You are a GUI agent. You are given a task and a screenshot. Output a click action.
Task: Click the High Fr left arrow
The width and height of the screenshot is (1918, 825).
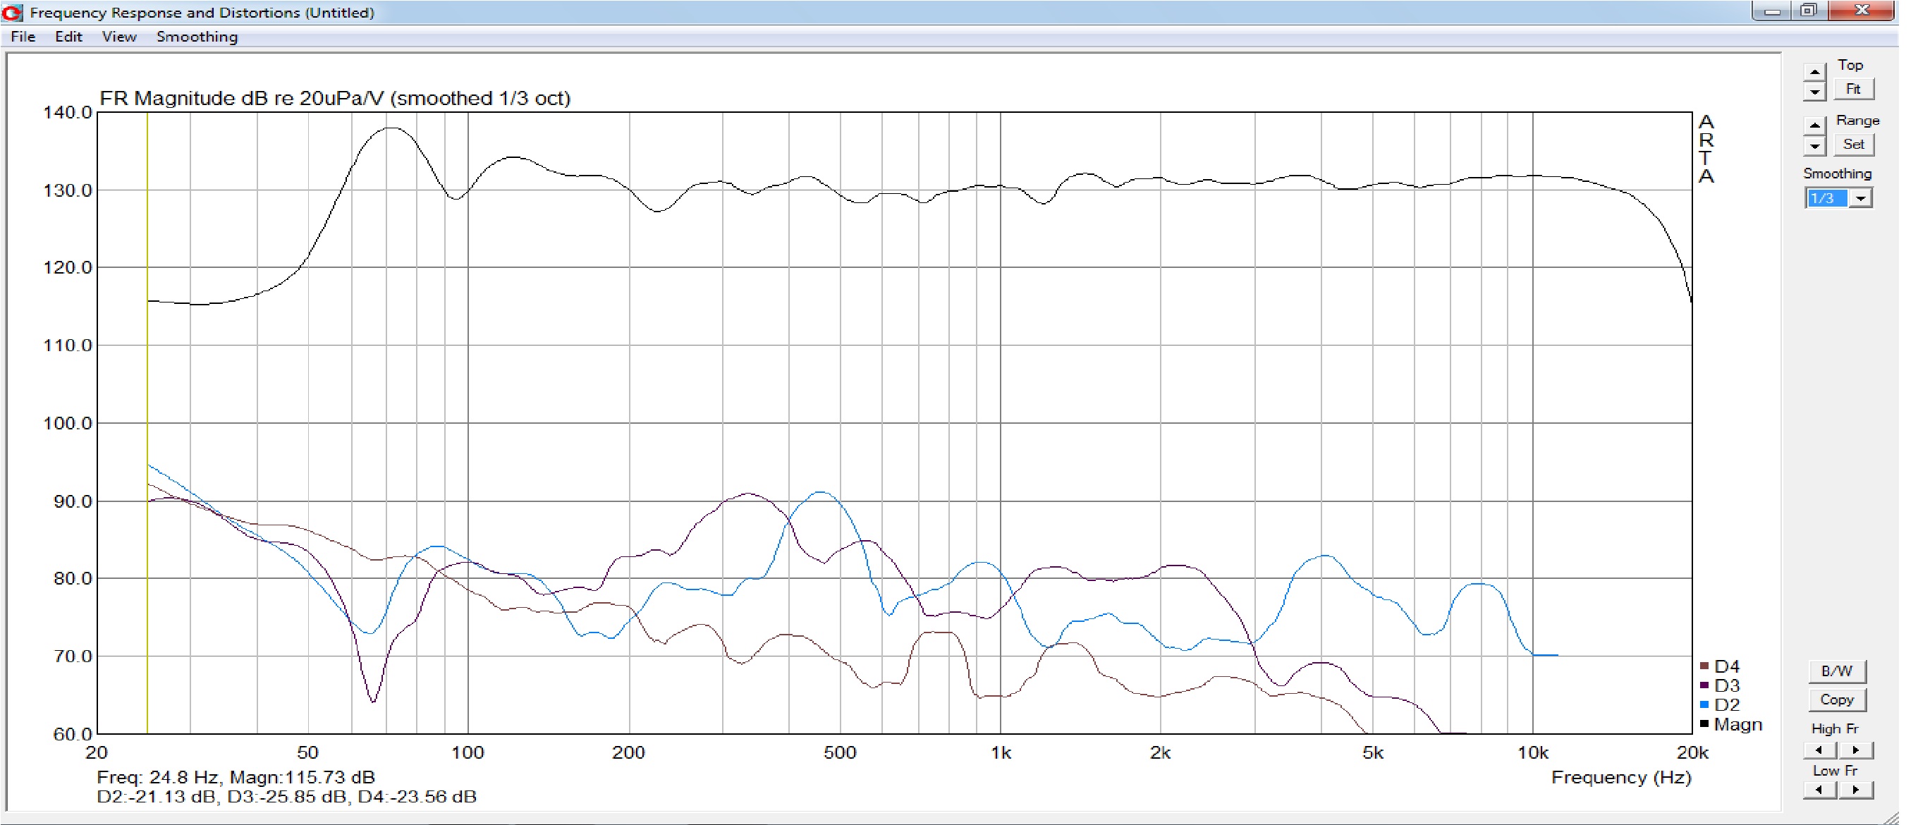tap(1819, 750)
